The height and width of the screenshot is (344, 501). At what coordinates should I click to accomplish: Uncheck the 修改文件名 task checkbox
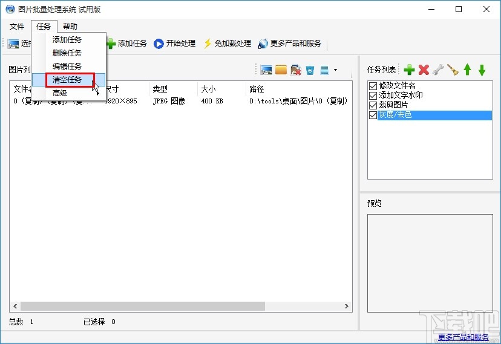[x=373, y=86]
